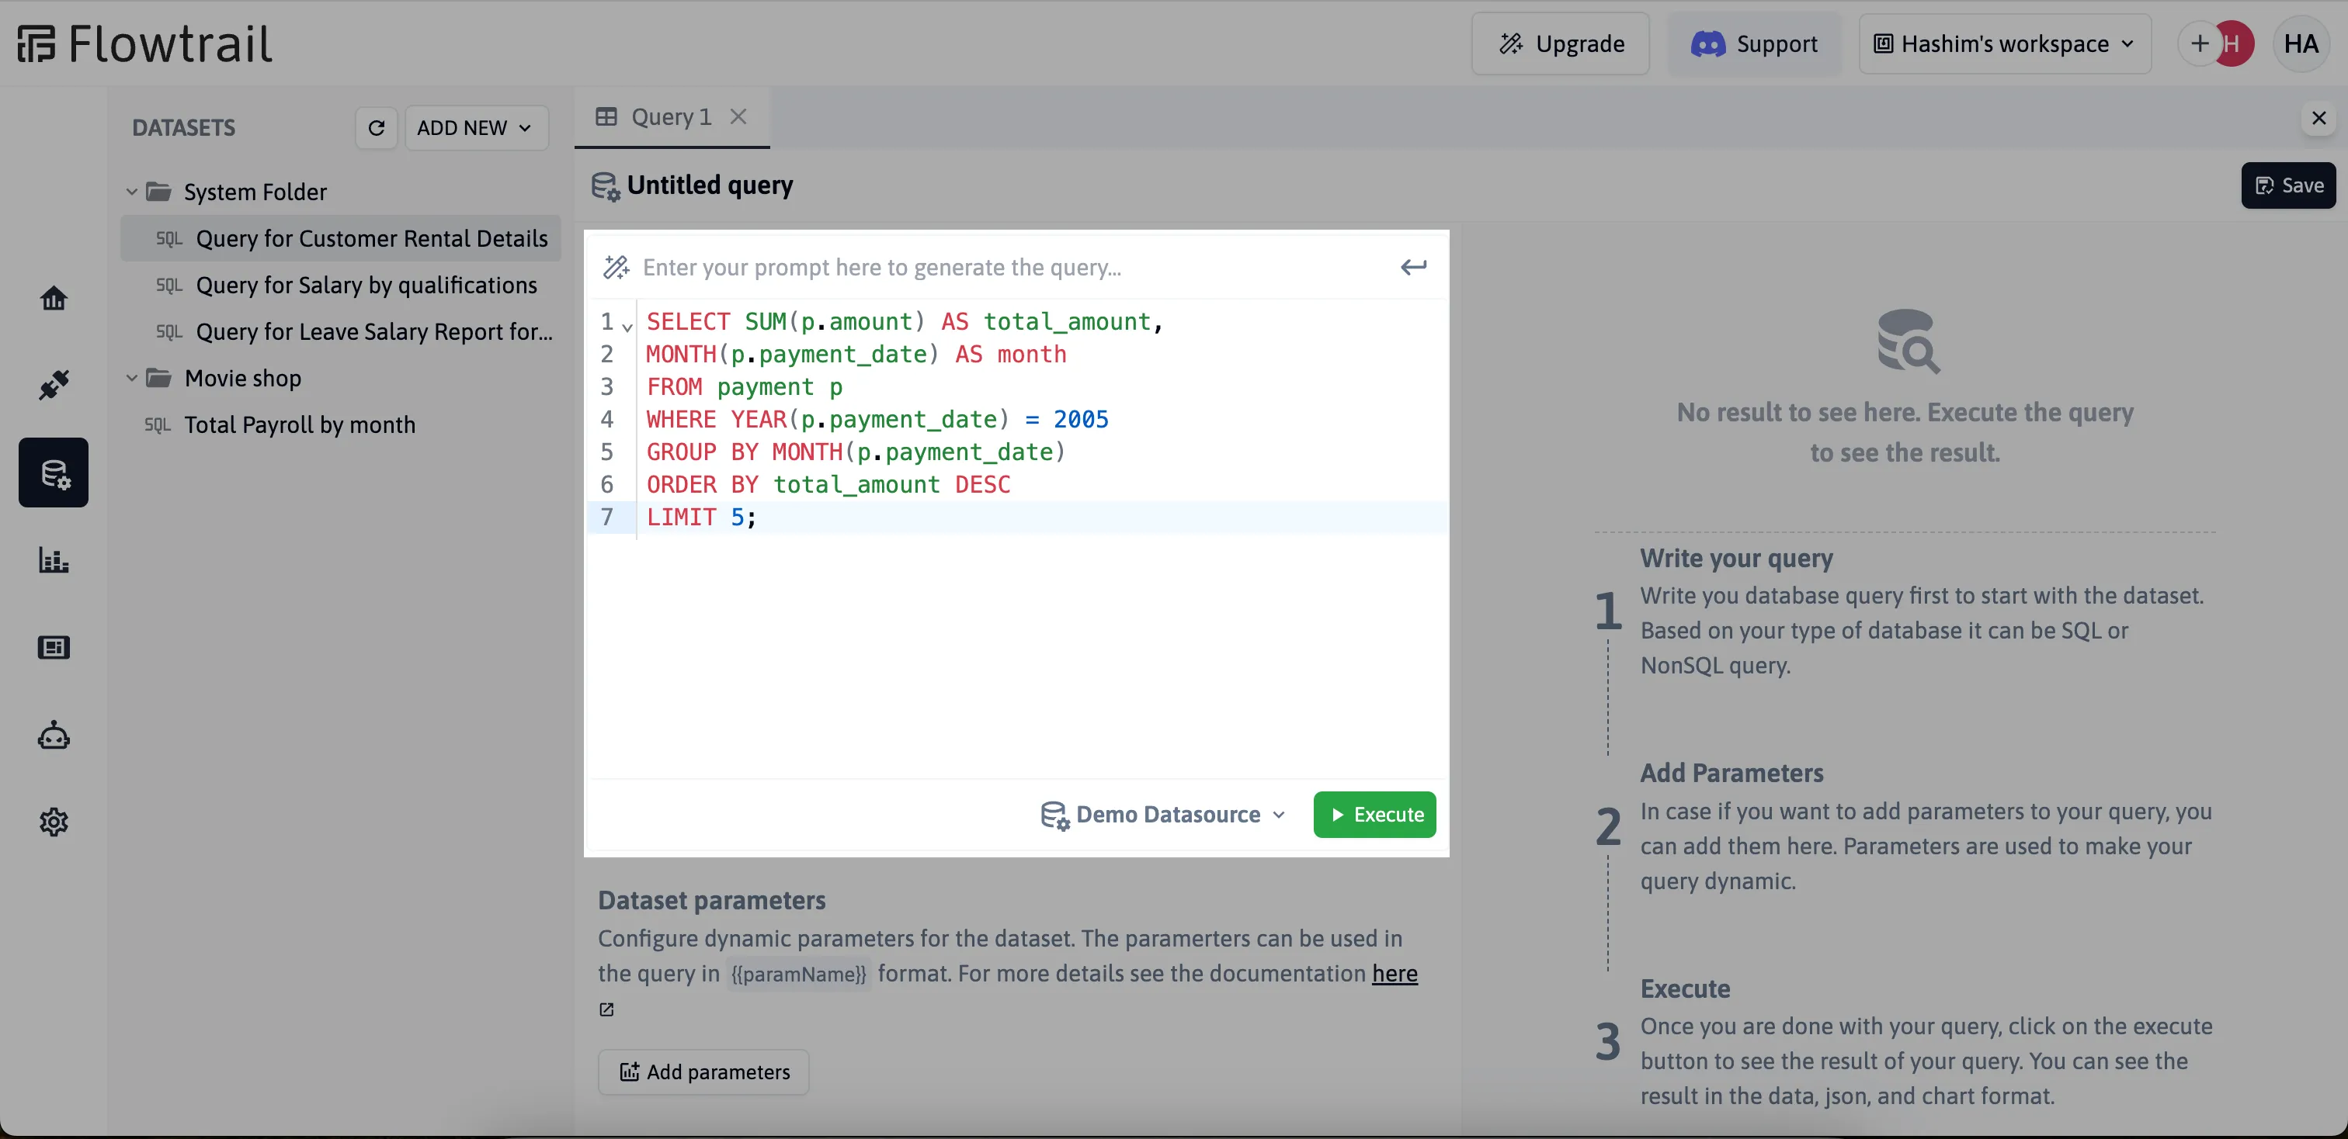Click line number 4 in editor gutter
The width and height of the screenshot is (2348, 1139).
607,419
